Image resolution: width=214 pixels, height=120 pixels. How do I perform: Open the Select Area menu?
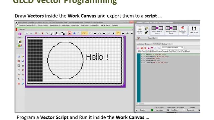click(85, 25)
